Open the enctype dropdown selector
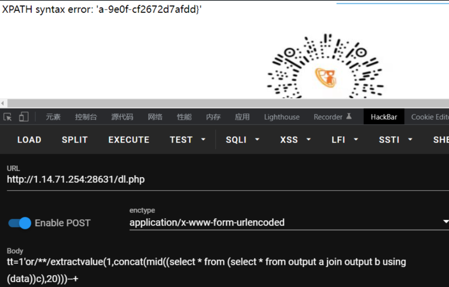Viewport: 449px width, 287px height. coord(289,222)
